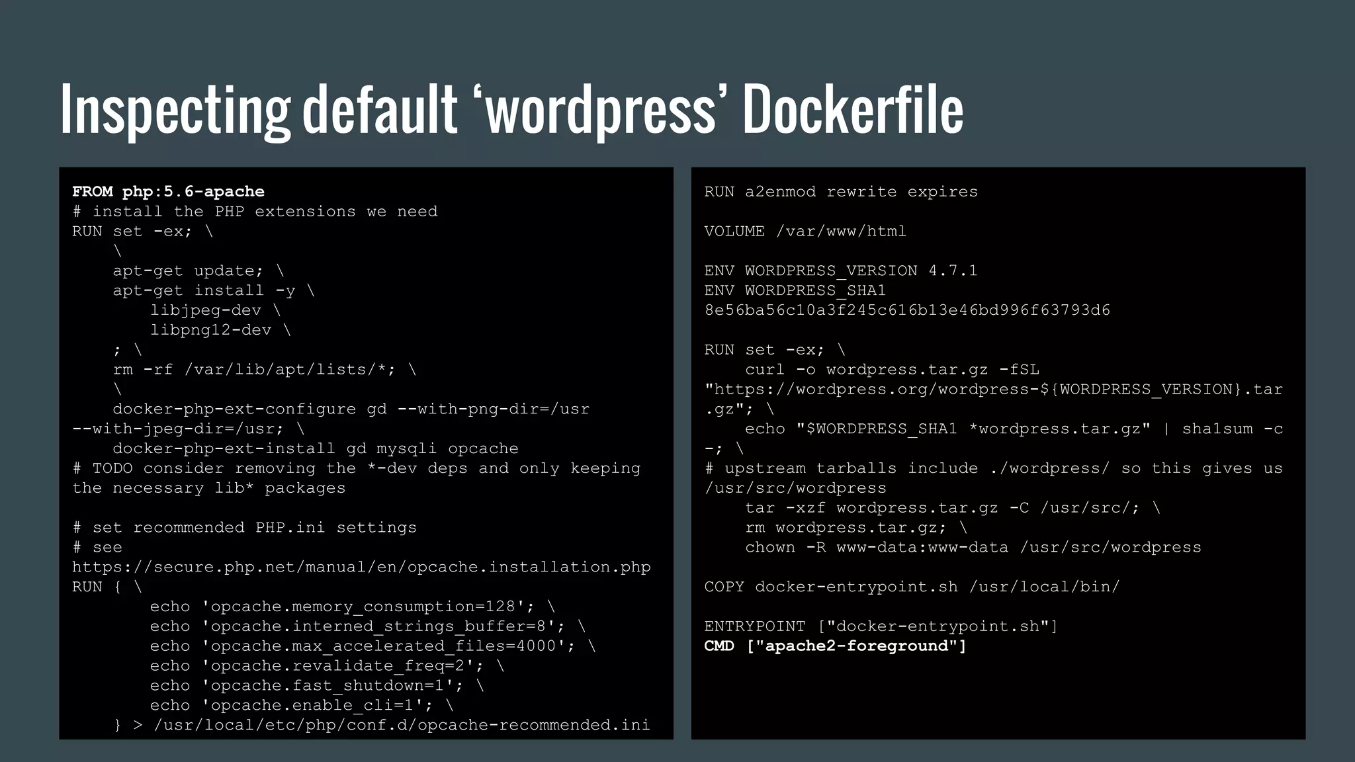Viewport: 1355px width, 762px height.
Task: Select the bold 'CMD ["apache2-foreground"]' line
Action: 835,646
